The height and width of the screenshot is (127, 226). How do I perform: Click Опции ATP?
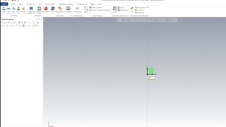coord(139,13)
